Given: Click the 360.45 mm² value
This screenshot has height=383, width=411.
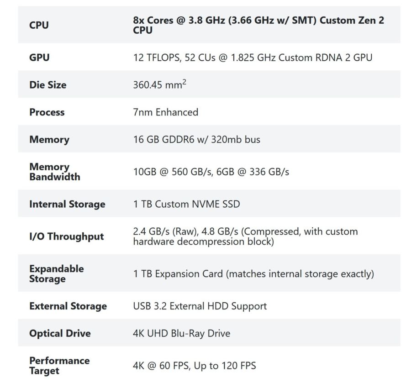Looking at the screenshot, I should (159, 84).
